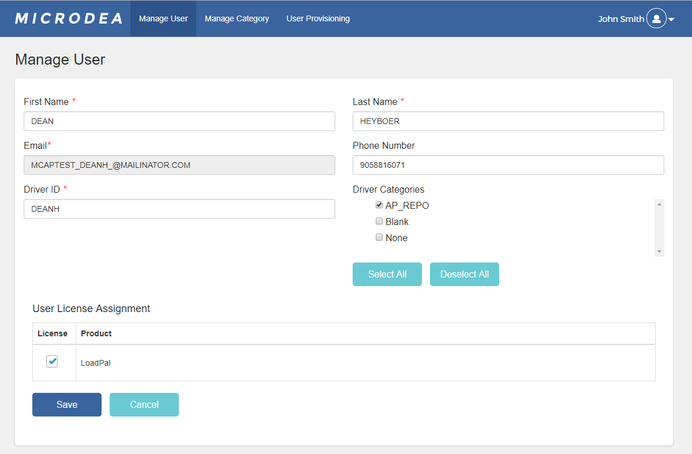Image resolution: width=692 pixels, height=454 pixels.
Task: Click the Cancel button
Action: point(144,404)
